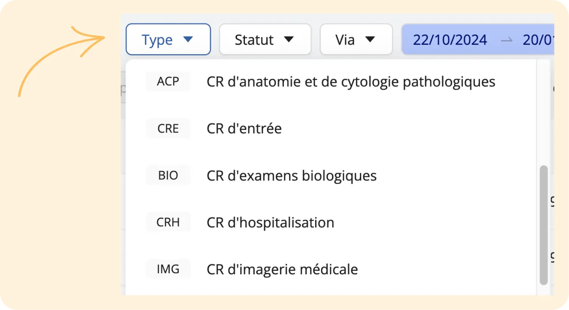The image size is (569, 310).
Task: Click the arrow between the date range values
Action: click(x=506, y=40)
